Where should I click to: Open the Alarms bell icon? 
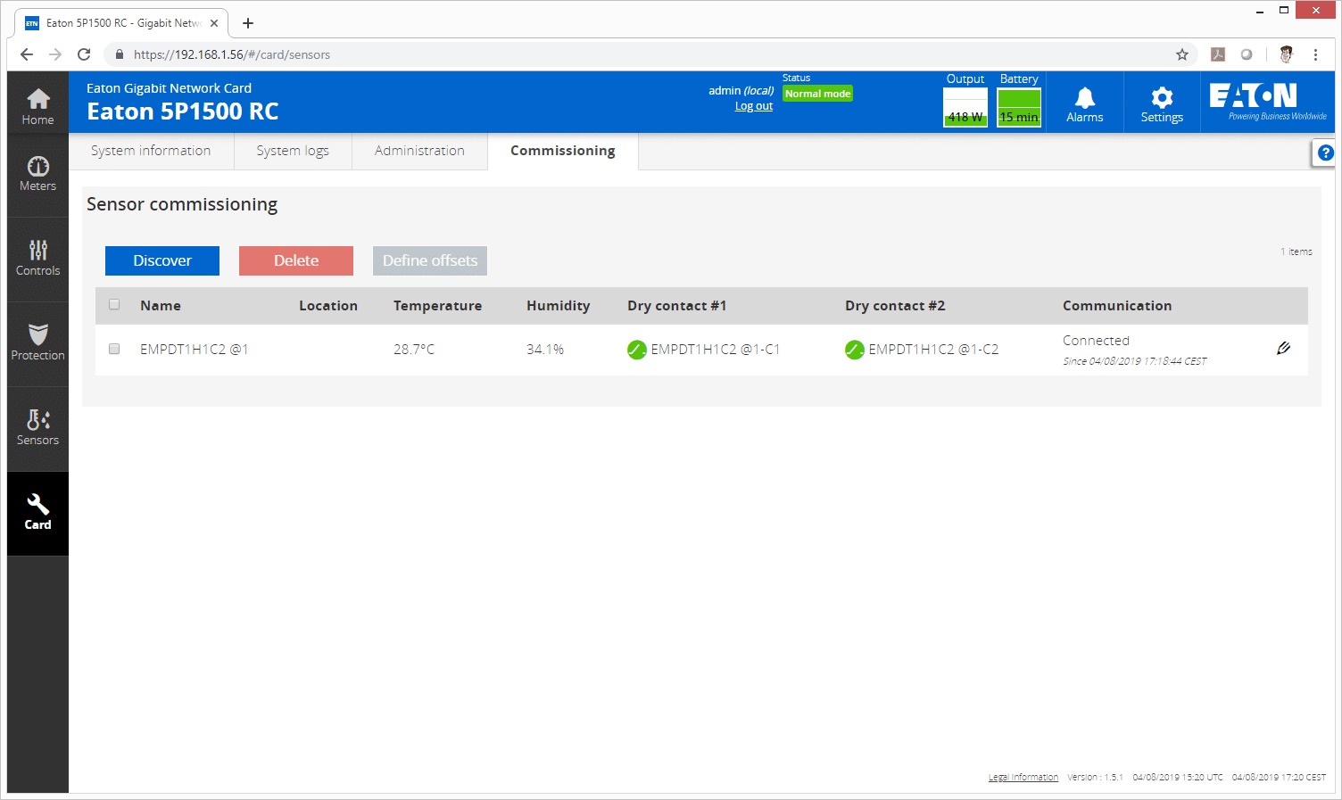click(x=1084, y=103)
